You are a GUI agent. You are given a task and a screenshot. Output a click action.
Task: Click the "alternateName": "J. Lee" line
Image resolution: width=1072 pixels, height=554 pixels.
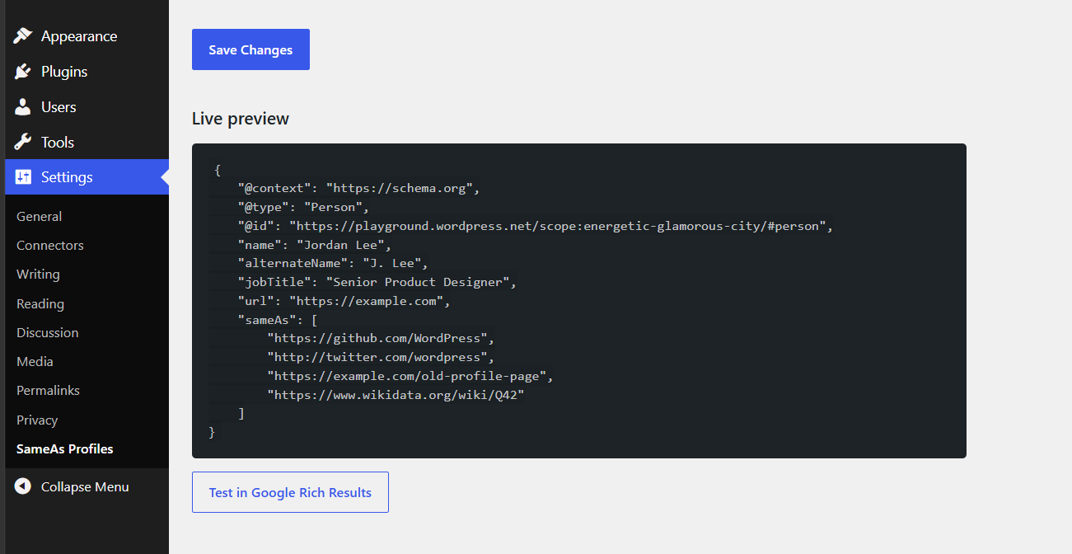coord(333,263)
